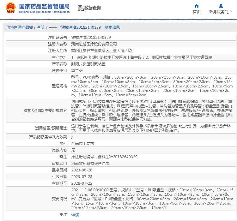This screenshot has width=237, height=221.
Task: Click 无 in 其他内容 row
Action: pos(73,150)
